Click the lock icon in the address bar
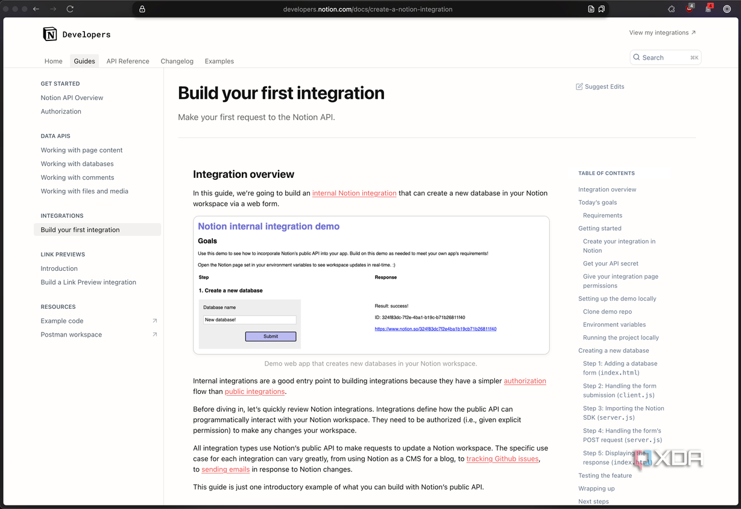 click(142, 9)
